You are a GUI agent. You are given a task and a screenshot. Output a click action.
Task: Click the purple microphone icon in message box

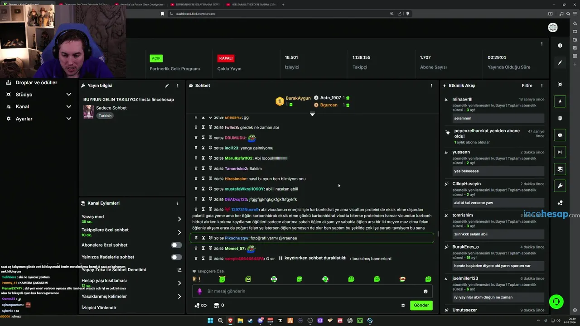click(199, 291)
